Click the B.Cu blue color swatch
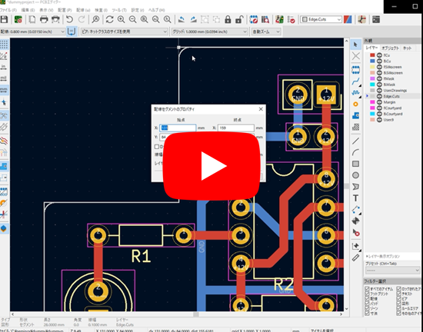The width and height of the screenshot is (423, 332). pyautogui.click(x=372, y=61)
